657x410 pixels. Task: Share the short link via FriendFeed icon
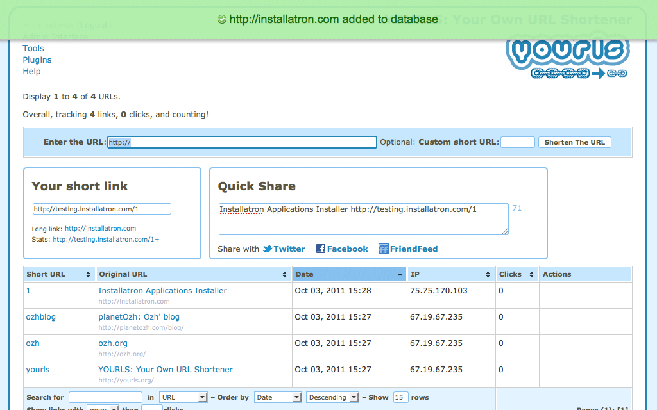click(x=384, y=249)
